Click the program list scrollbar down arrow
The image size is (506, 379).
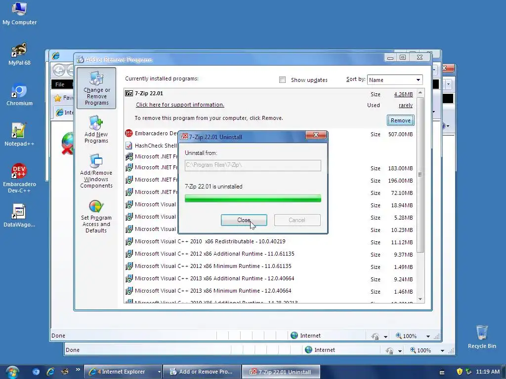coord(420,299)
